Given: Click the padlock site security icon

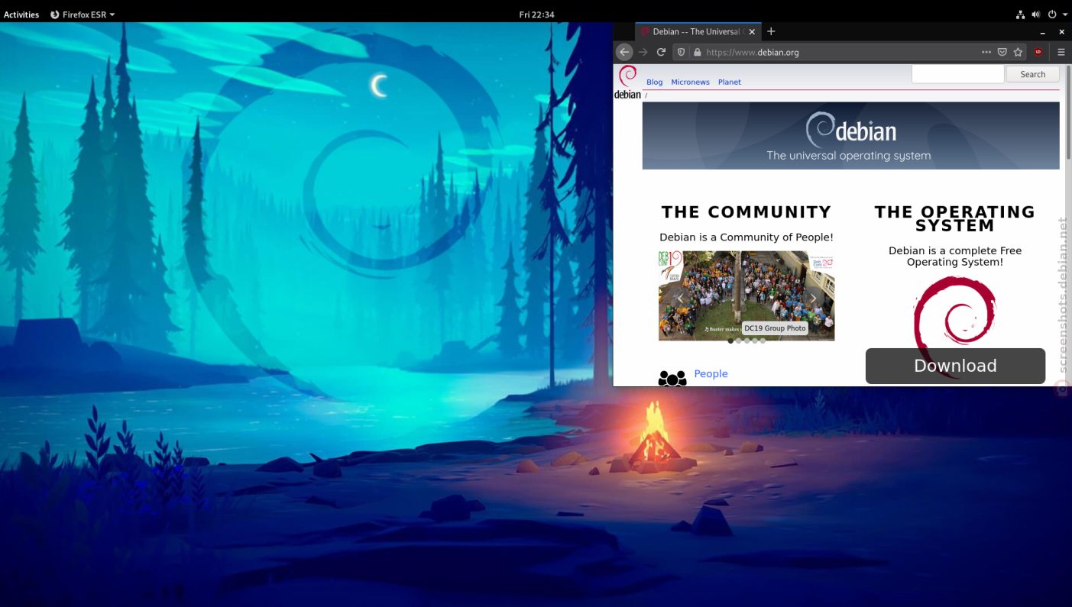Looking at the screenshot, I should 697,53.
